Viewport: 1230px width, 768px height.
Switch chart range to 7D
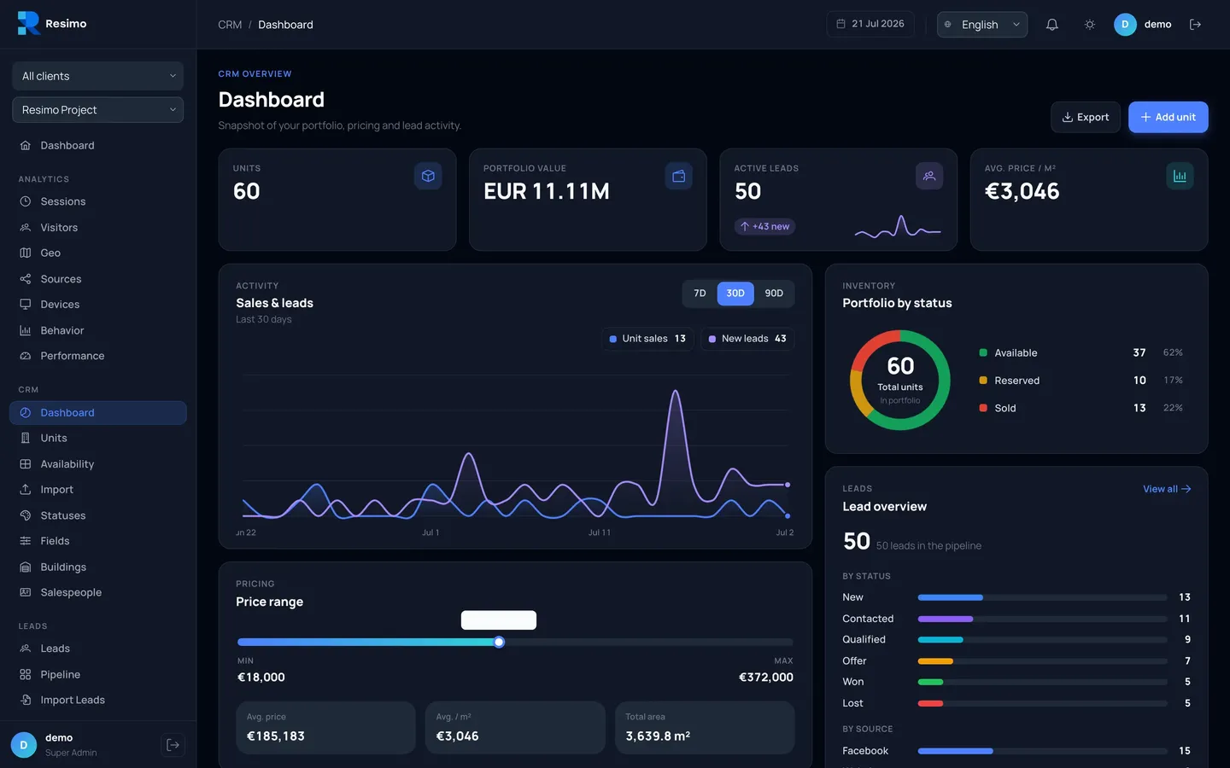pos(700,294)
